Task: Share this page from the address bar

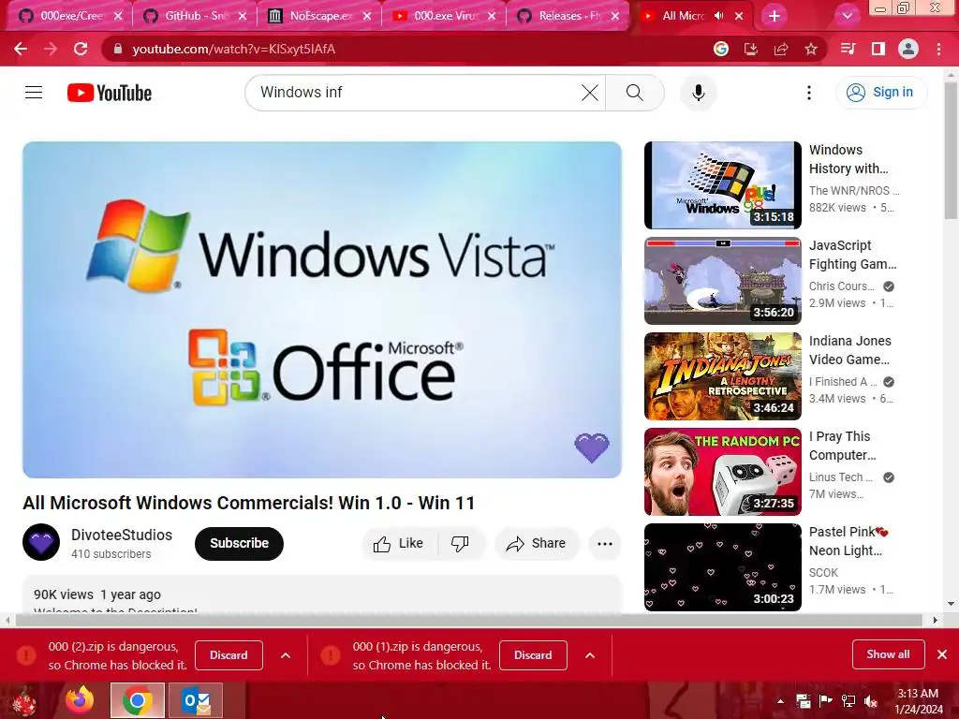Action: (x=781, y=49)
